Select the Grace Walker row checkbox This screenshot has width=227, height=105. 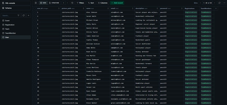click(34, 103)
